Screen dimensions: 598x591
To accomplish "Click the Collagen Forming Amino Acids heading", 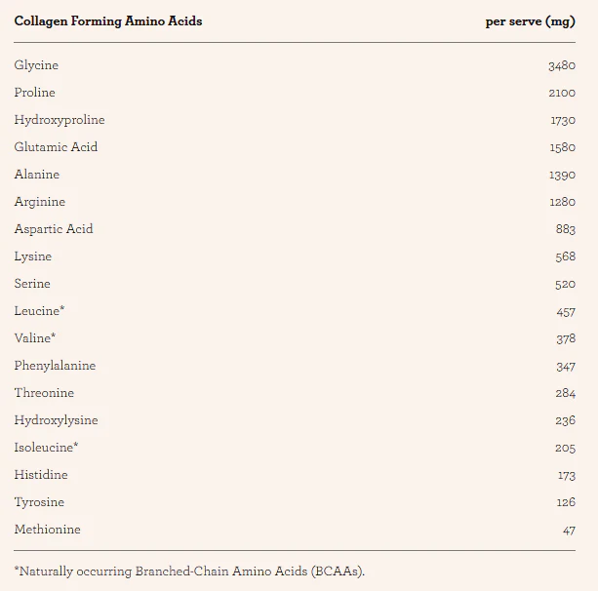I will pyautogui.click(x=108, y=21).
